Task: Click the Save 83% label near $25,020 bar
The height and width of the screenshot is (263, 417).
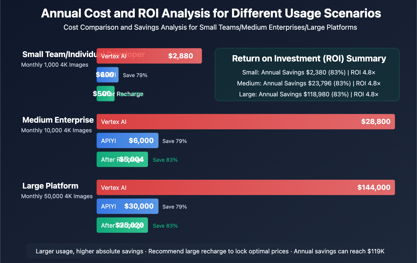Action: (165, 226)
